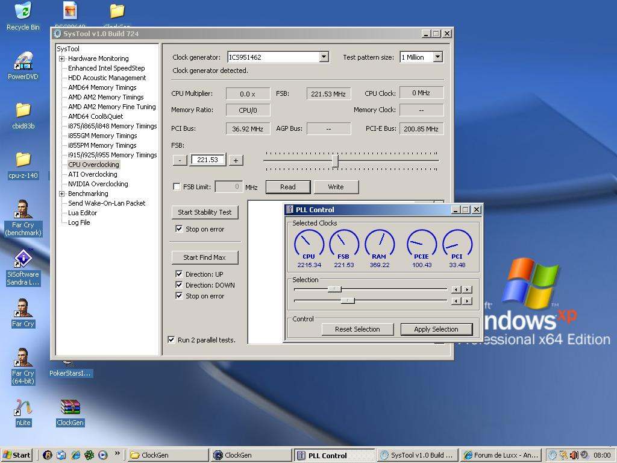Viewport: 617px width, 463px height.
Task: Open Log File from the tree
Action: 79,222
